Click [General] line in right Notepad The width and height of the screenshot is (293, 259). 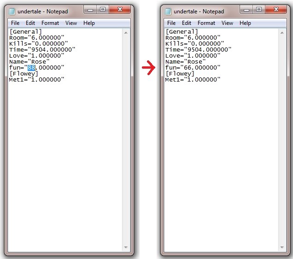click(x=182, y=32)
